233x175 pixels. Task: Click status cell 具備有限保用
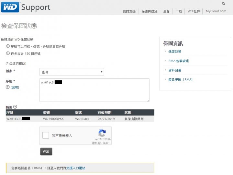(134, 119)
